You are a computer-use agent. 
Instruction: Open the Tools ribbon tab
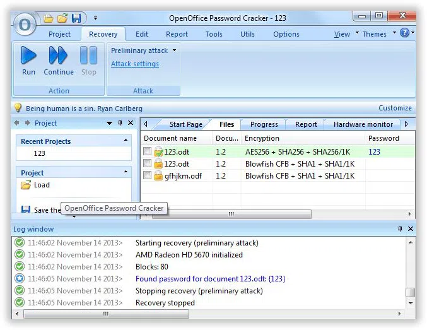214,34
